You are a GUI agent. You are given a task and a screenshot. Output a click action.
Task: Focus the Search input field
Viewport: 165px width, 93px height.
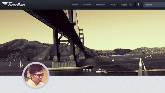(154, 5)
